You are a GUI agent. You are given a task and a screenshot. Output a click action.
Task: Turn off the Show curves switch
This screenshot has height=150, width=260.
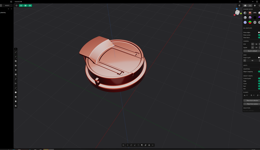pyautogui.click(x=259, y=35)
